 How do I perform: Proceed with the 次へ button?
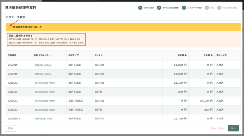tap(233, 128)
